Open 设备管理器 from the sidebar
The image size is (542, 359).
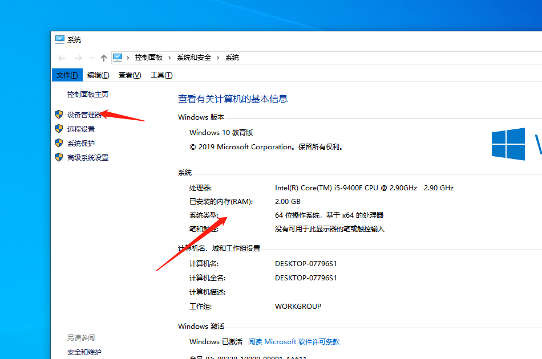(x=84, y=114)
